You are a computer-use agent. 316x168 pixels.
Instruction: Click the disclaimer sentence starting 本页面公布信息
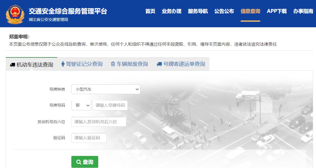pyautogui.click(x=143, y=44)
